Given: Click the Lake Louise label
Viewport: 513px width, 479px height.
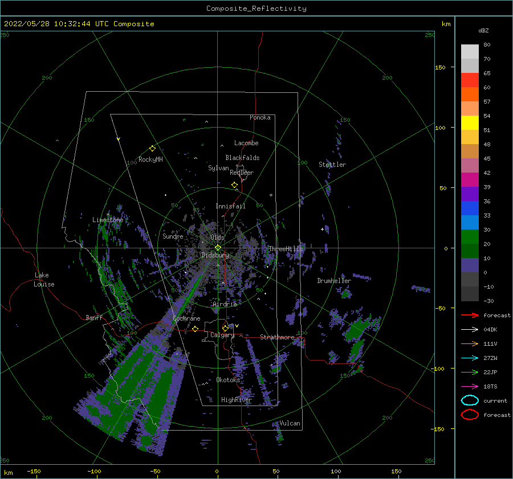Looking at the screenshot, I should point(44,280).
